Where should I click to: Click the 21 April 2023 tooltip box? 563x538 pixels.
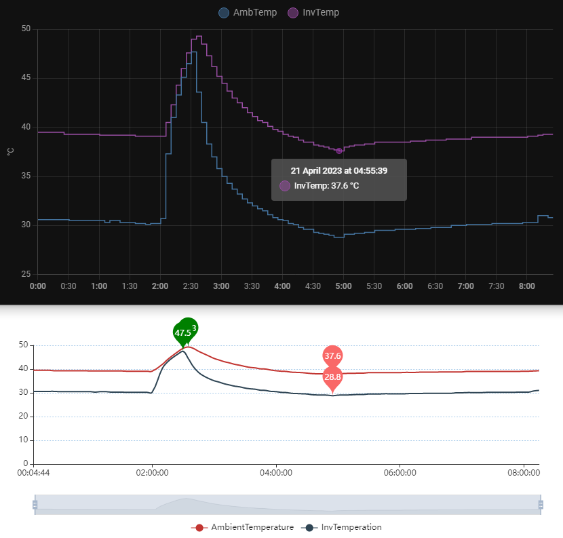[338, 170]
